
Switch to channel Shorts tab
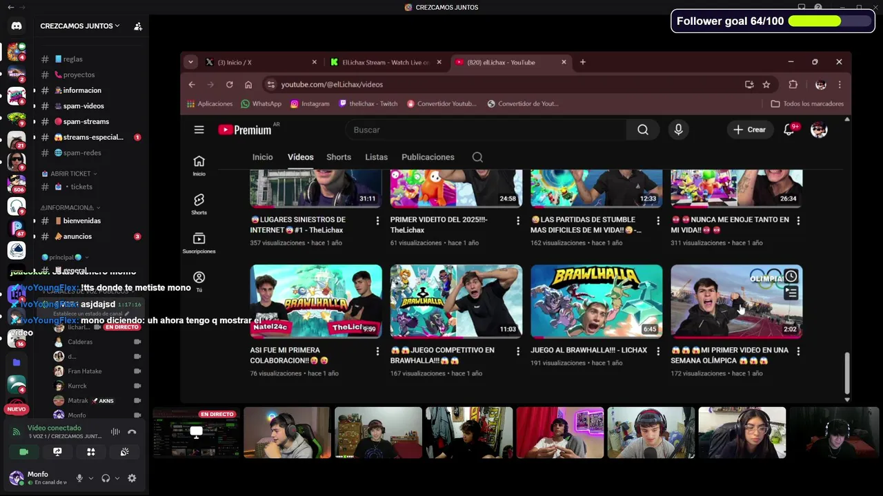click(x=339, y=157)
